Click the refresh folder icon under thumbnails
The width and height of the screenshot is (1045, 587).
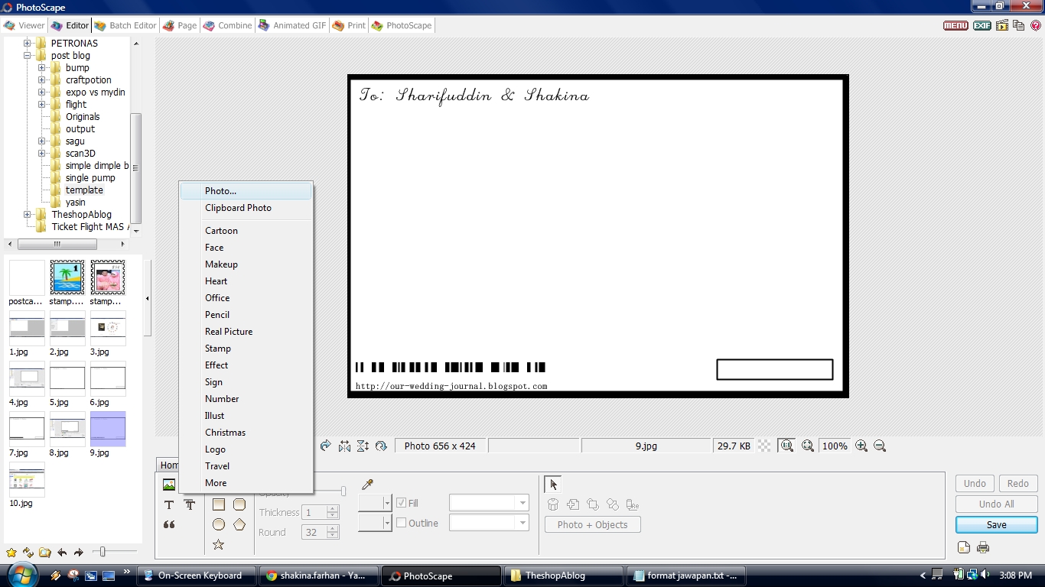(x=28, y=553)
